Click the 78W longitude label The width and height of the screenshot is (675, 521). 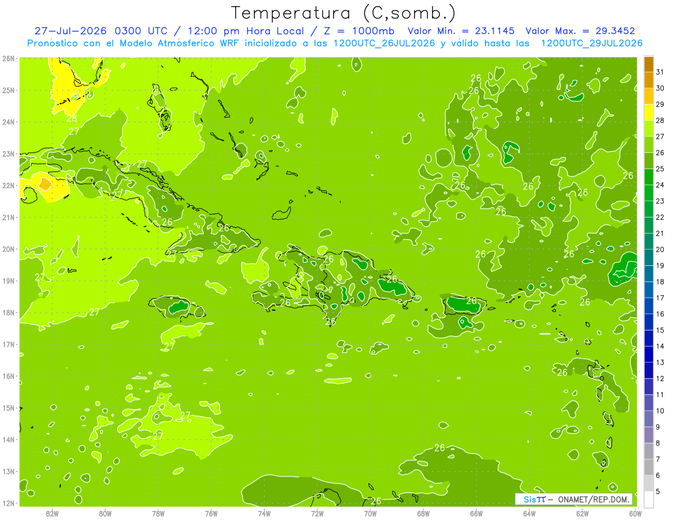[x=158, y=513]
